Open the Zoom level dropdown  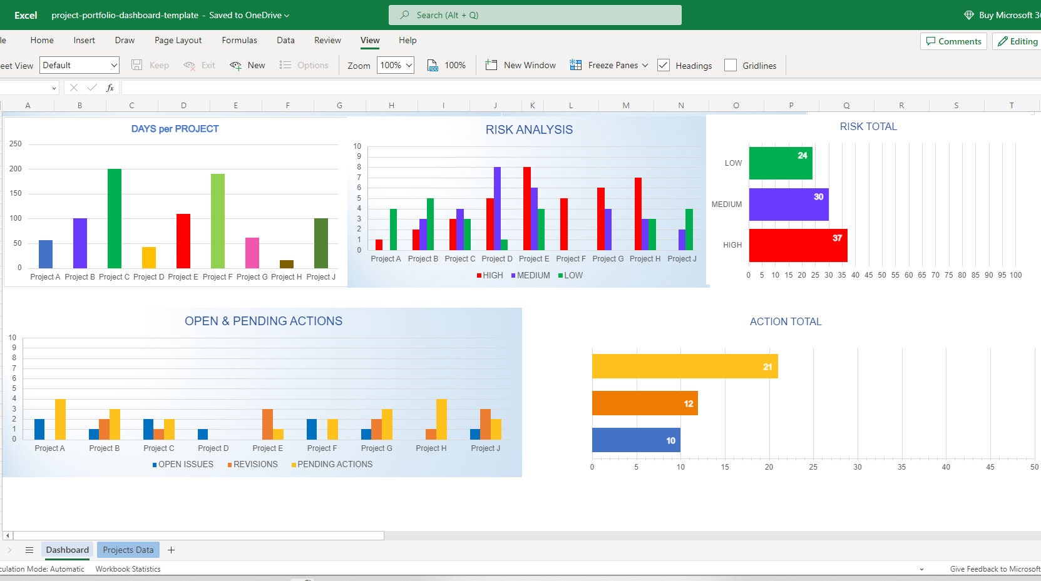coord(408,64)
